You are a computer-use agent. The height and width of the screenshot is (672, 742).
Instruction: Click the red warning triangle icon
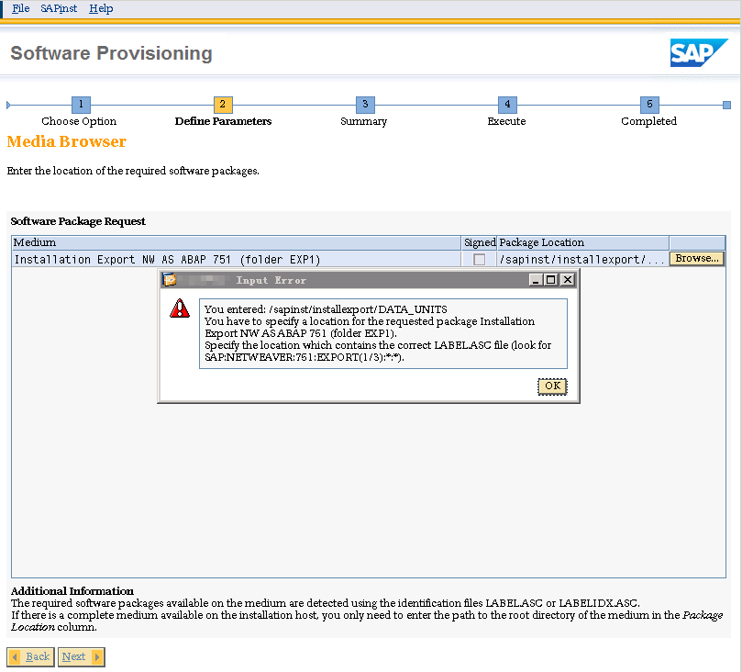click(180, 308)
